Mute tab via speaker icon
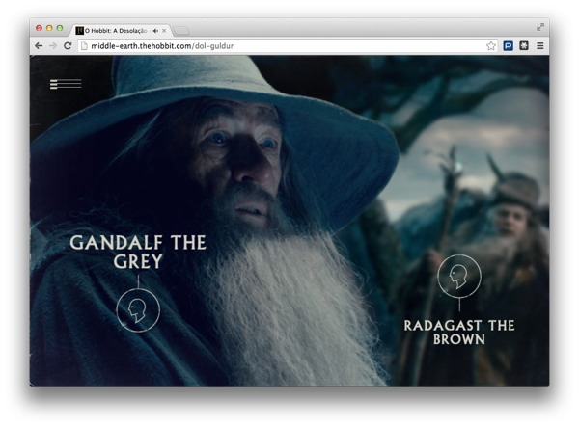Screen dimensions: 579x427 (155, 31)
